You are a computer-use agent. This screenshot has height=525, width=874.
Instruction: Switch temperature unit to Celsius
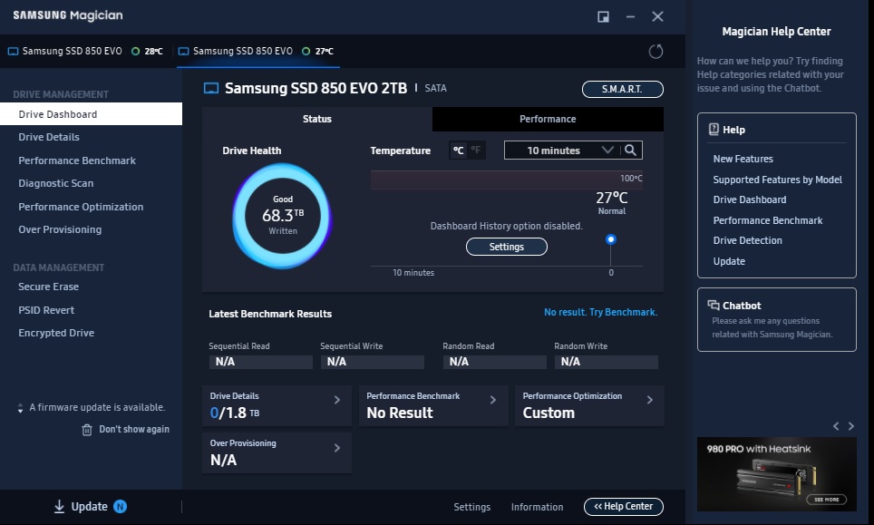pyautogui.click(x=458, y=150)
